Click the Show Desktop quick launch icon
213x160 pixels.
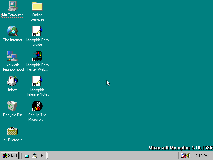coord(34,156)
